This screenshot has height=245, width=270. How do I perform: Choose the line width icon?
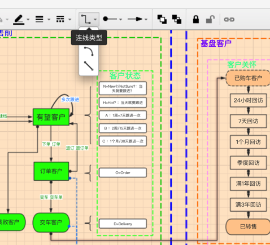click(40, 19)
